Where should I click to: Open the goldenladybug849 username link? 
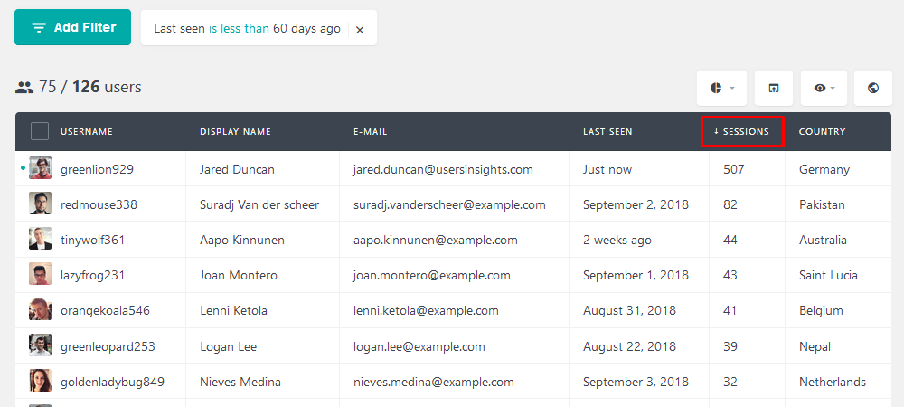coord(112,383)
